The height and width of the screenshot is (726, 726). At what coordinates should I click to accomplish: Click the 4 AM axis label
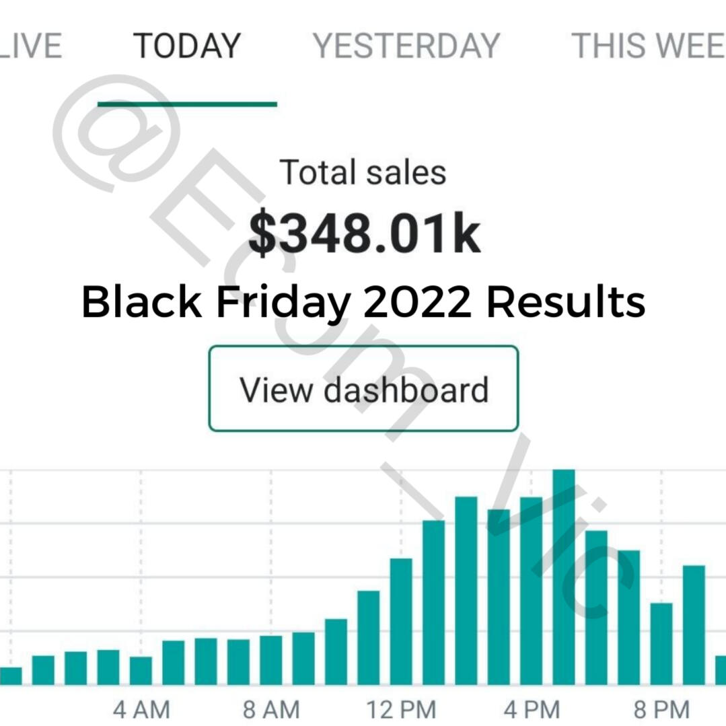point(141,709)
